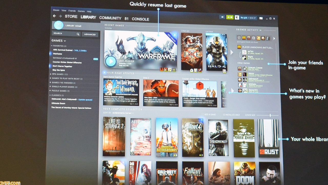Open the Steam menu
328x185 pixels.
tap(56, 10)
